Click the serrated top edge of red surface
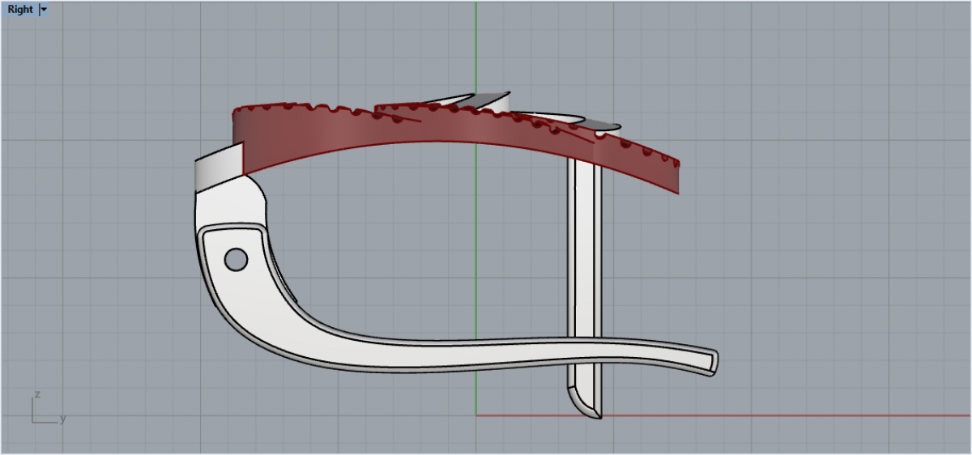972x455 pixels. click(308, 108)
